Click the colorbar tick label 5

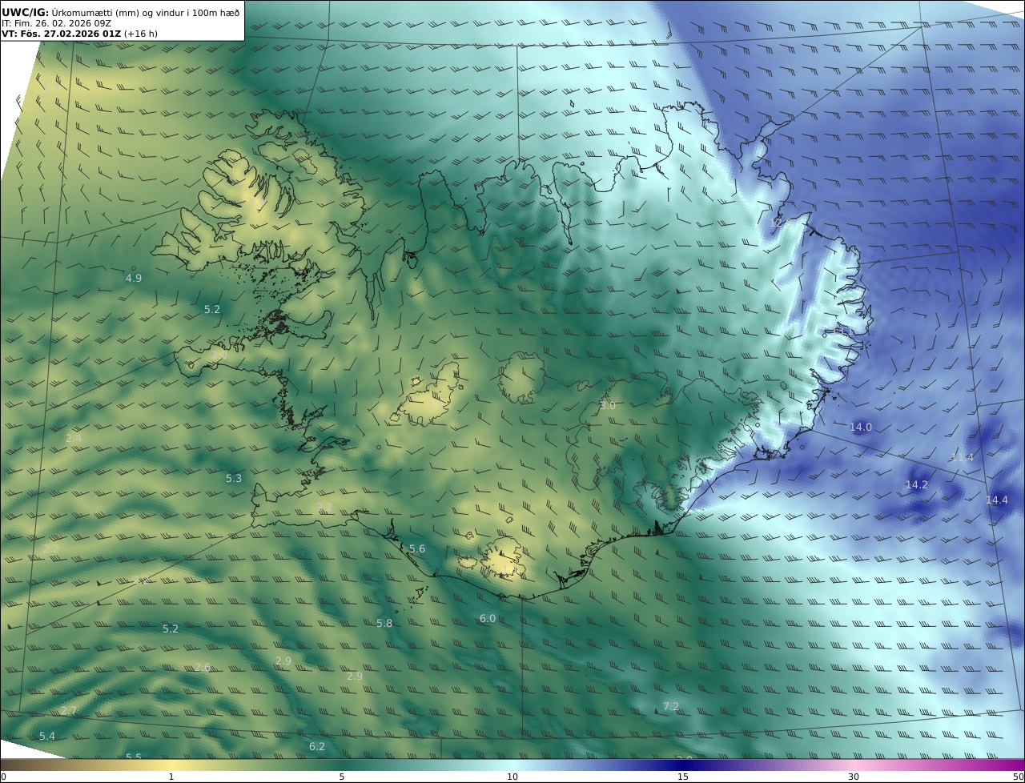pyautogui.click(x=342, y=777)
